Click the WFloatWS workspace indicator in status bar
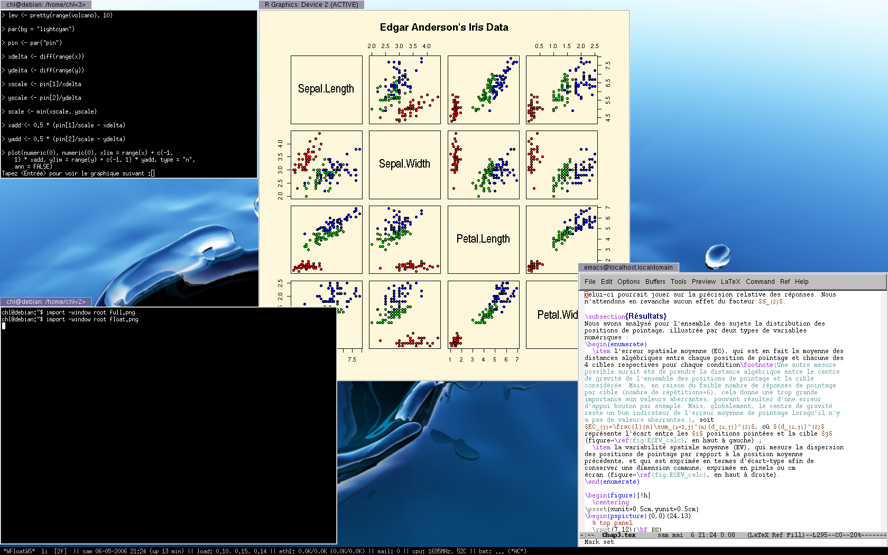888x555 pixels. 20,551
